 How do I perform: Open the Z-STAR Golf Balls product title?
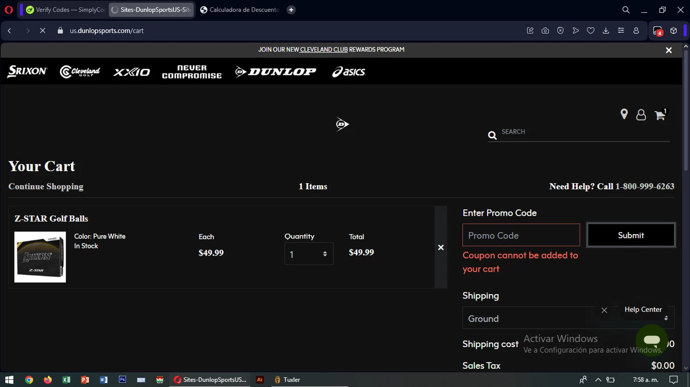tap(51, 219)
